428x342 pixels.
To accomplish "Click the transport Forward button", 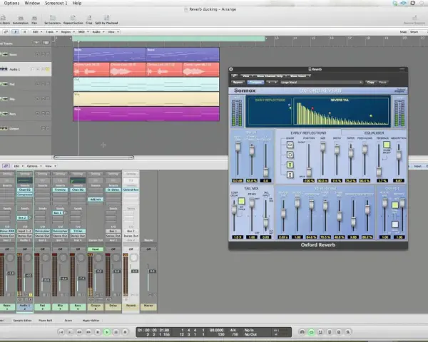I will click(88, 332).
